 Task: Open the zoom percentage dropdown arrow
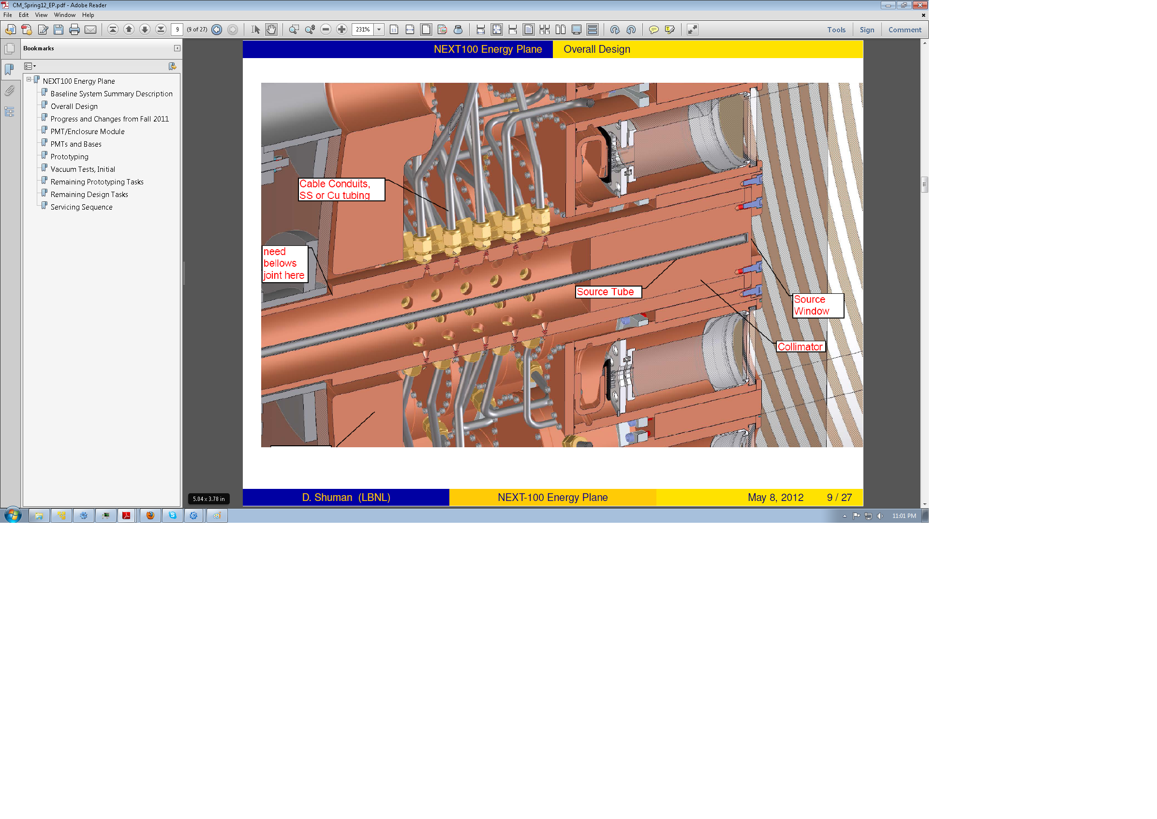point(379,30)
